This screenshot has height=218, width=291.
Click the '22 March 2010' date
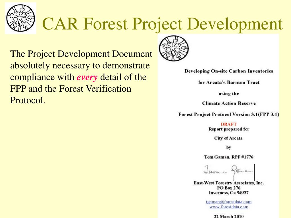pyautogui.click(x=229, y=216)
